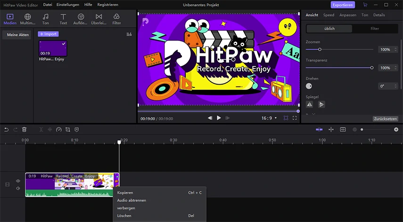This screenshot has width=403, height=222.
Task: Adjust the Zoomen 100% stepper arrows
Action: tap(395, 49)
